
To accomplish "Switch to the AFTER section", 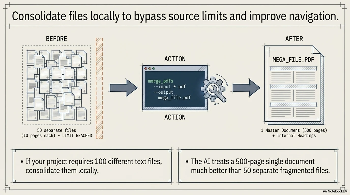I will tap(294, 39).
